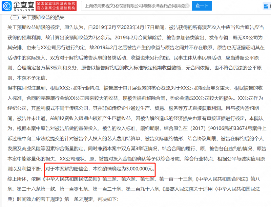Click the blue Qcc circular logo icon
Screen dimensions: 271x207
[x=7, y=6]
